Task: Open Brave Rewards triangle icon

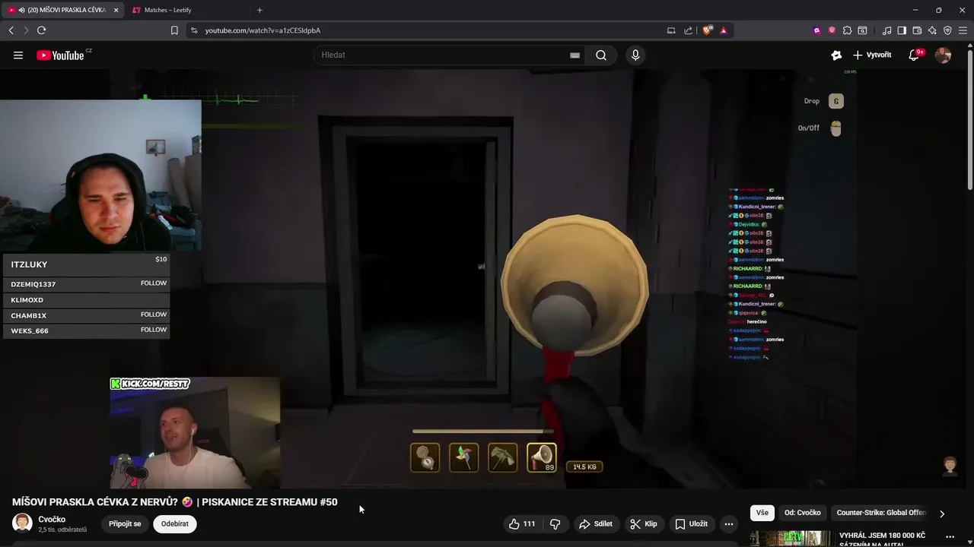Action: tap(724, 30)
